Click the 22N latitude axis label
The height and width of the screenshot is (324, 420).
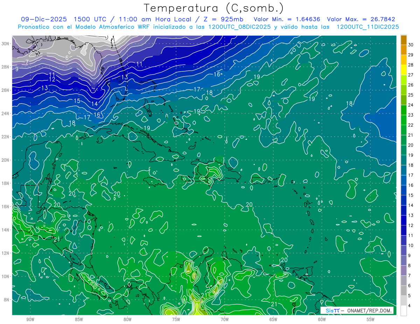point(6,137)
